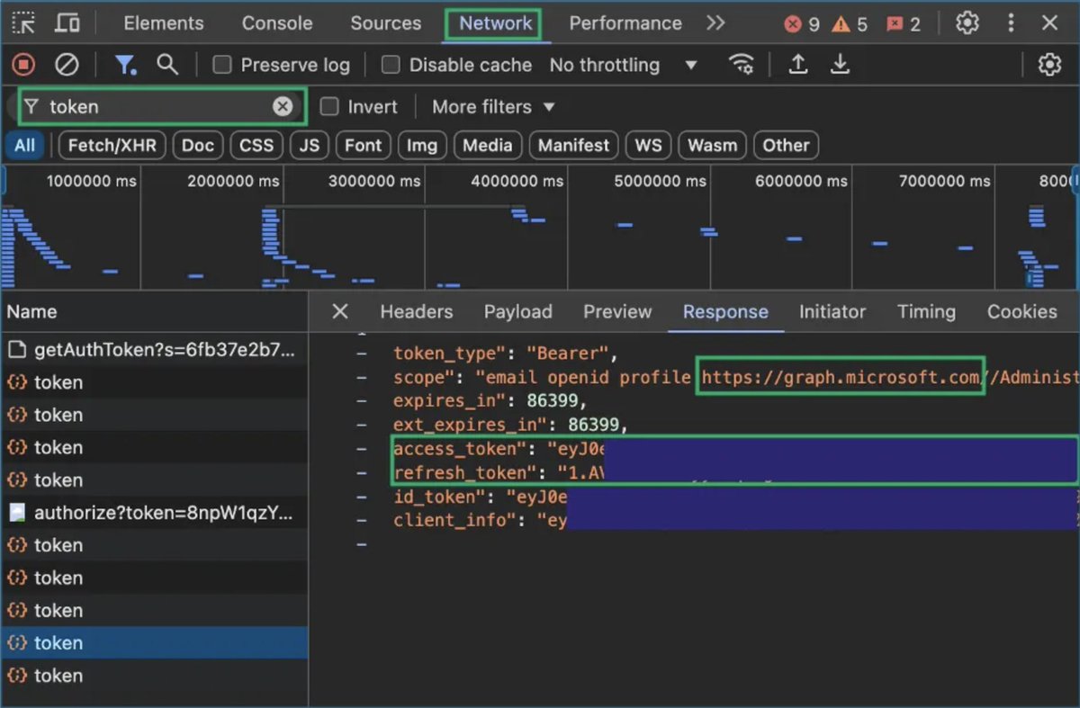Open the network search magnifier
The image size is (1080, 708).
coord(166,64)
